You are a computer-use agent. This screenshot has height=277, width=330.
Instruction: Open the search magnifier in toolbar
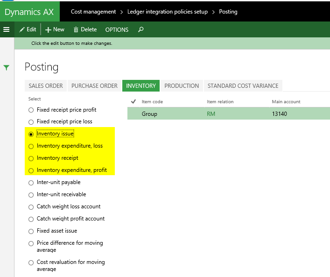pyautogui.click(x=141, y=29)
